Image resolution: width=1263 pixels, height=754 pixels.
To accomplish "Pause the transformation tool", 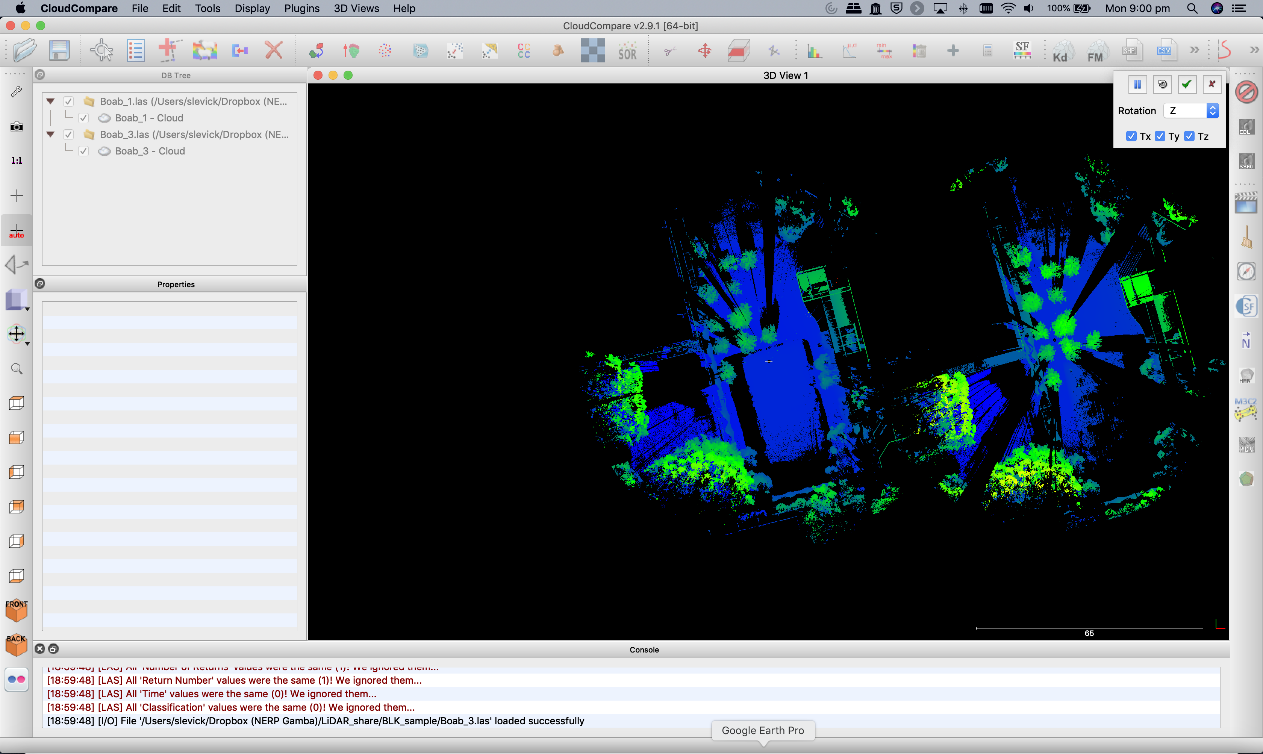I will (x=1137, y=84).
